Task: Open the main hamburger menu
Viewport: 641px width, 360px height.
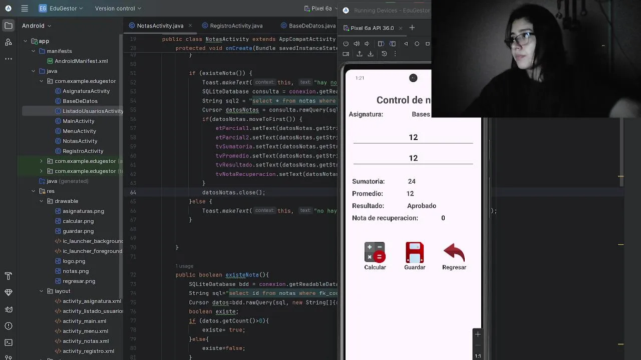Action: [25, 8]
